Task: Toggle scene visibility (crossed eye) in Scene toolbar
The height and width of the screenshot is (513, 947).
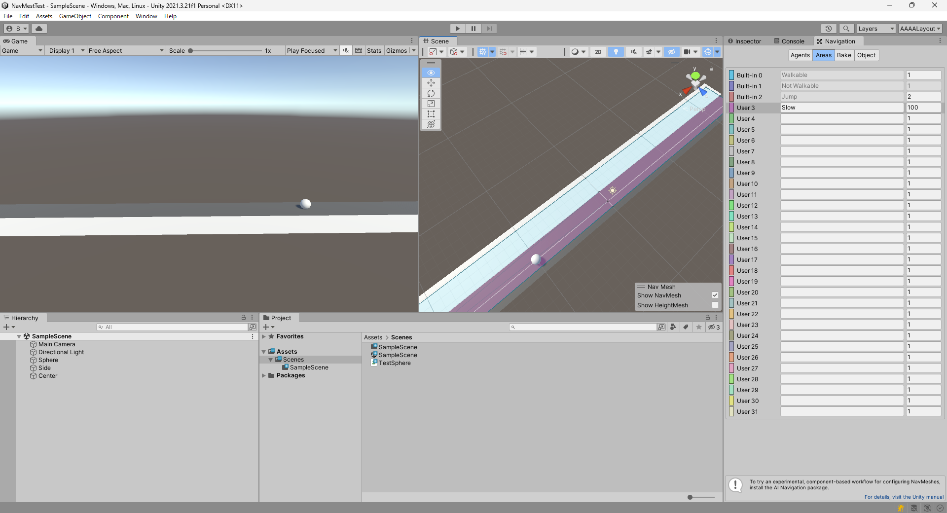Action: pyautogui.click(x=672, y=52)
